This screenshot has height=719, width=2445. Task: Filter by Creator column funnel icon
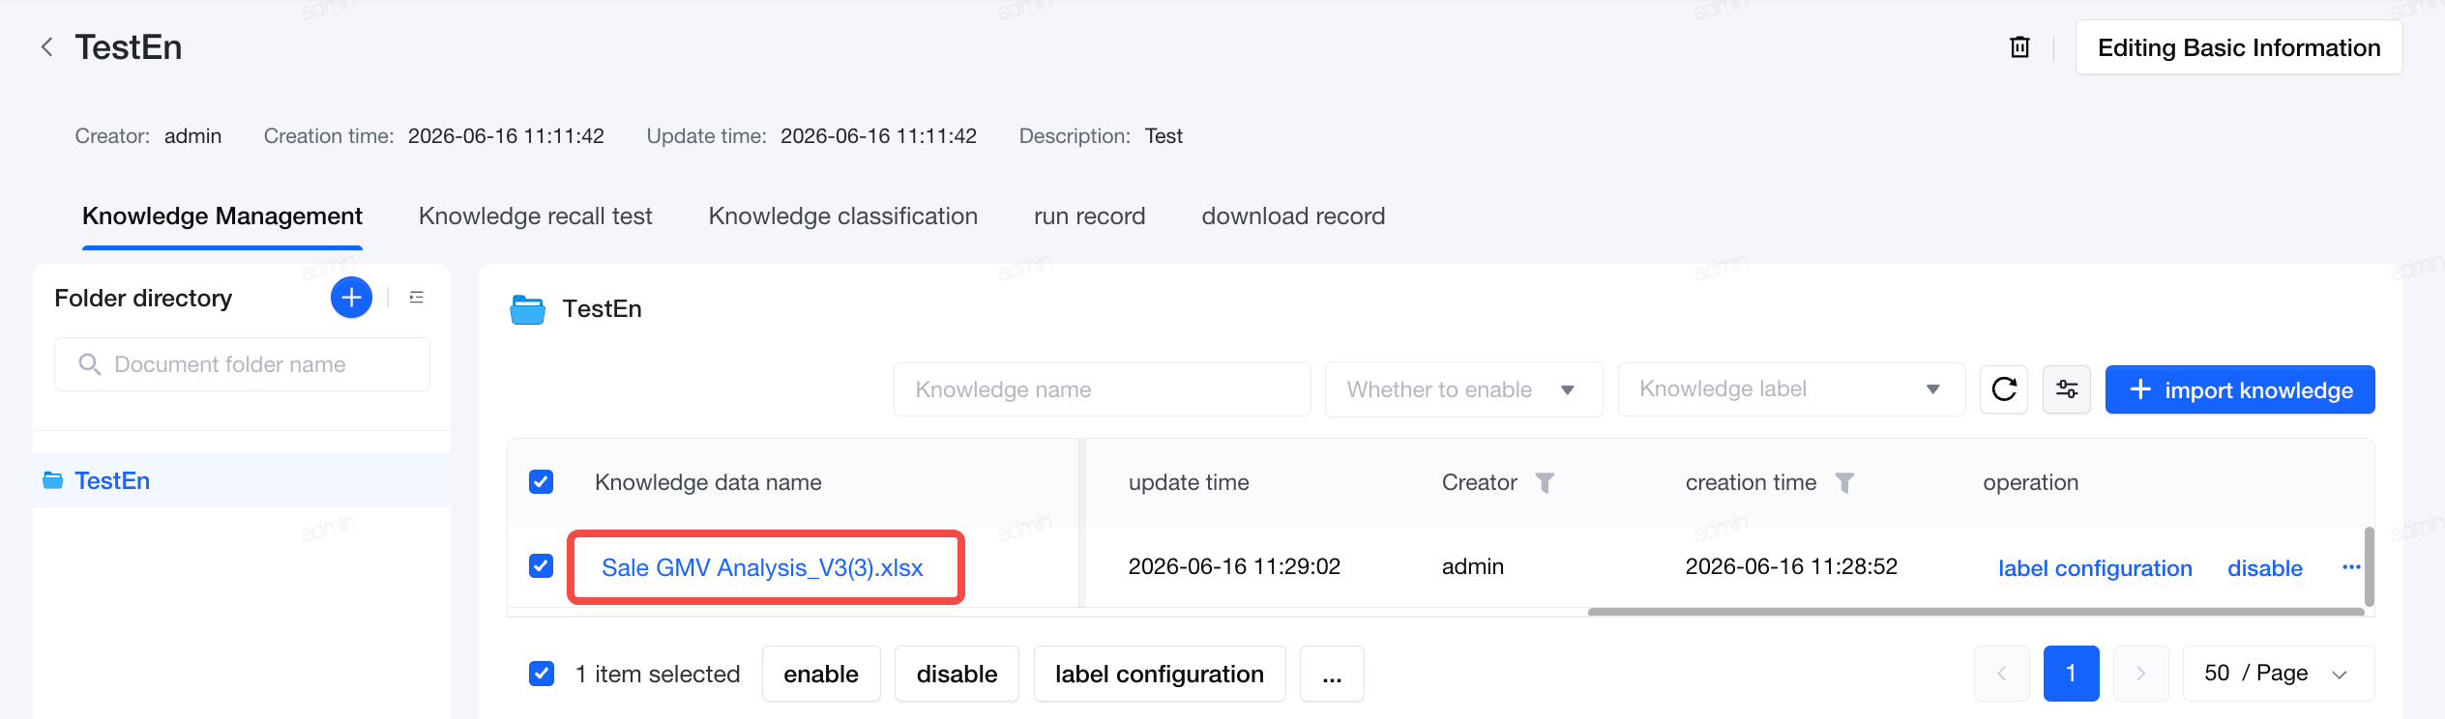[x=1545, y=482]
